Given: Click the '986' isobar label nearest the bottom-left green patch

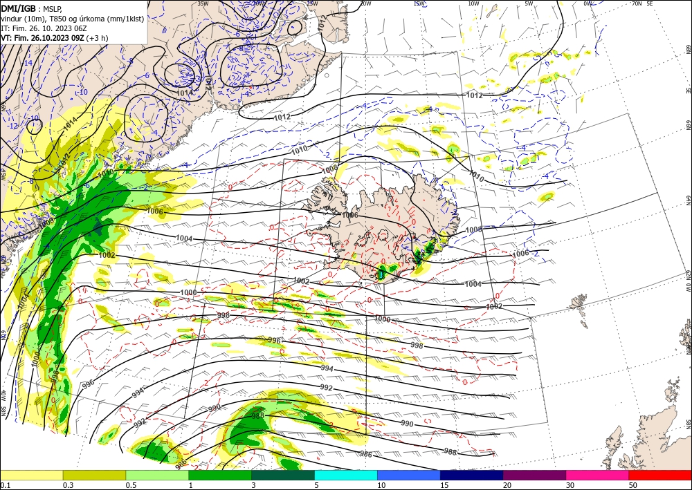Looking at the screenshot, I should 181,463.
